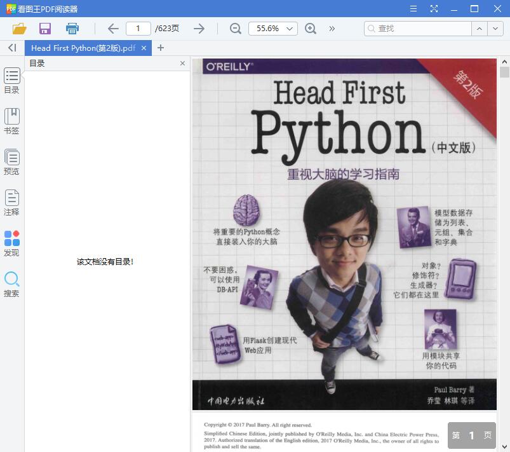Print the PDF document

click(x=72, y=29)
